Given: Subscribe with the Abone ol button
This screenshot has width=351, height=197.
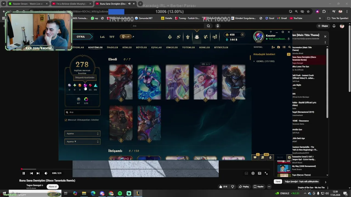Looking at the screenshot, I should (x=52, y=187).
